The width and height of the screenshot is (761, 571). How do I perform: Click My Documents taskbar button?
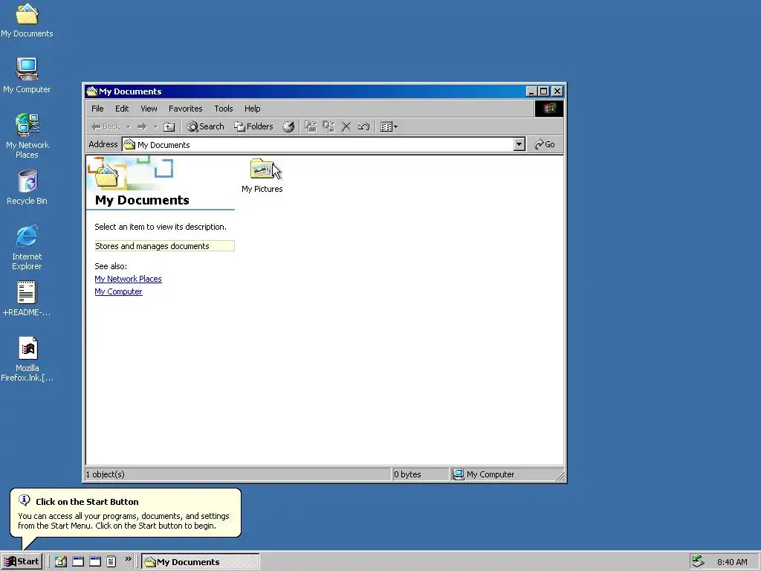pos(201,562)
